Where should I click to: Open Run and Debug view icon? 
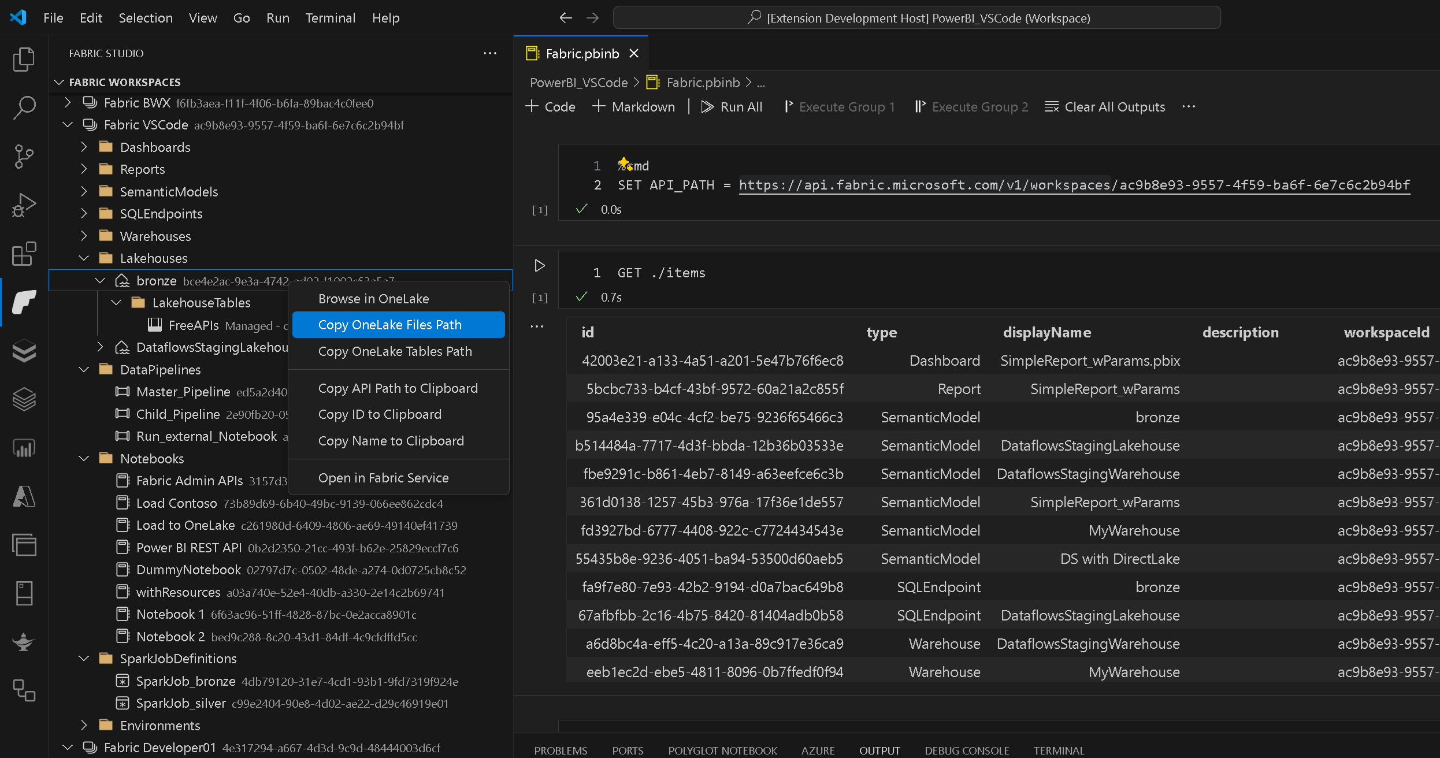click(x=24, y=205)
